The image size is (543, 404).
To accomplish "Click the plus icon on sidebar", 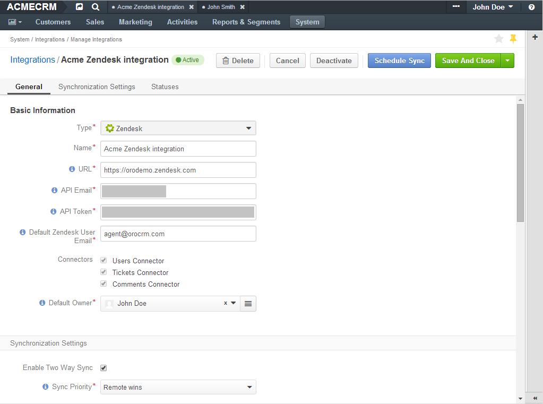I will [535, 37].
